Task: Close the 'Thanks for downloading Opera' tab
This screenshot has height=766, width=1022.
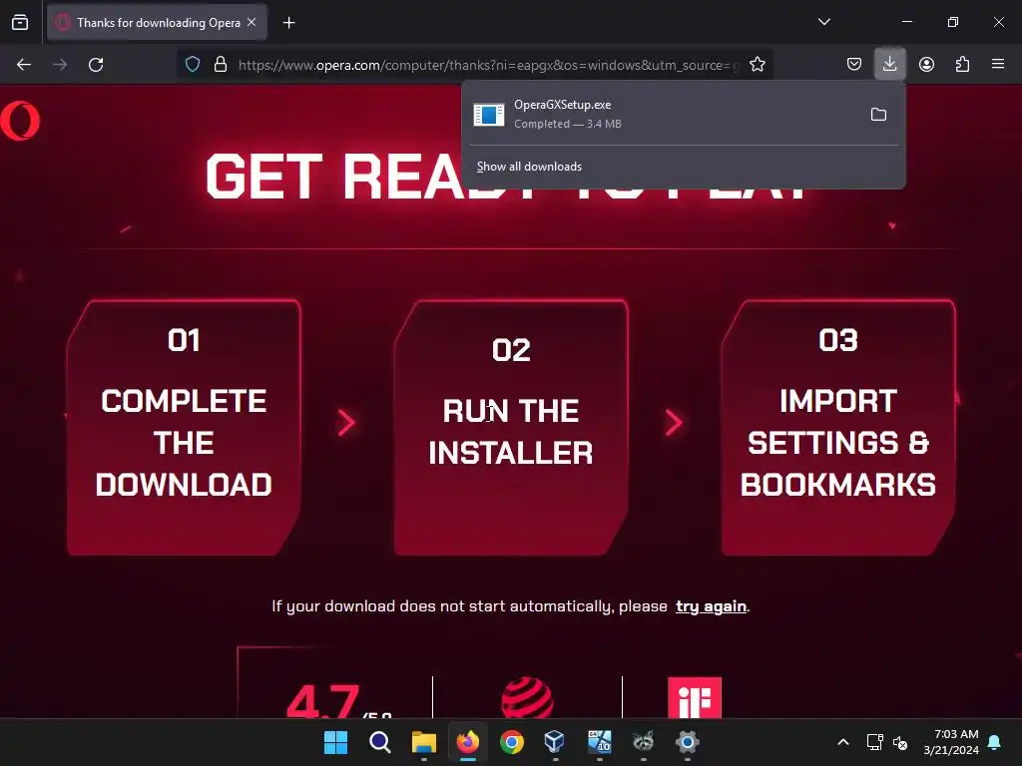Action: pos(252,22)
